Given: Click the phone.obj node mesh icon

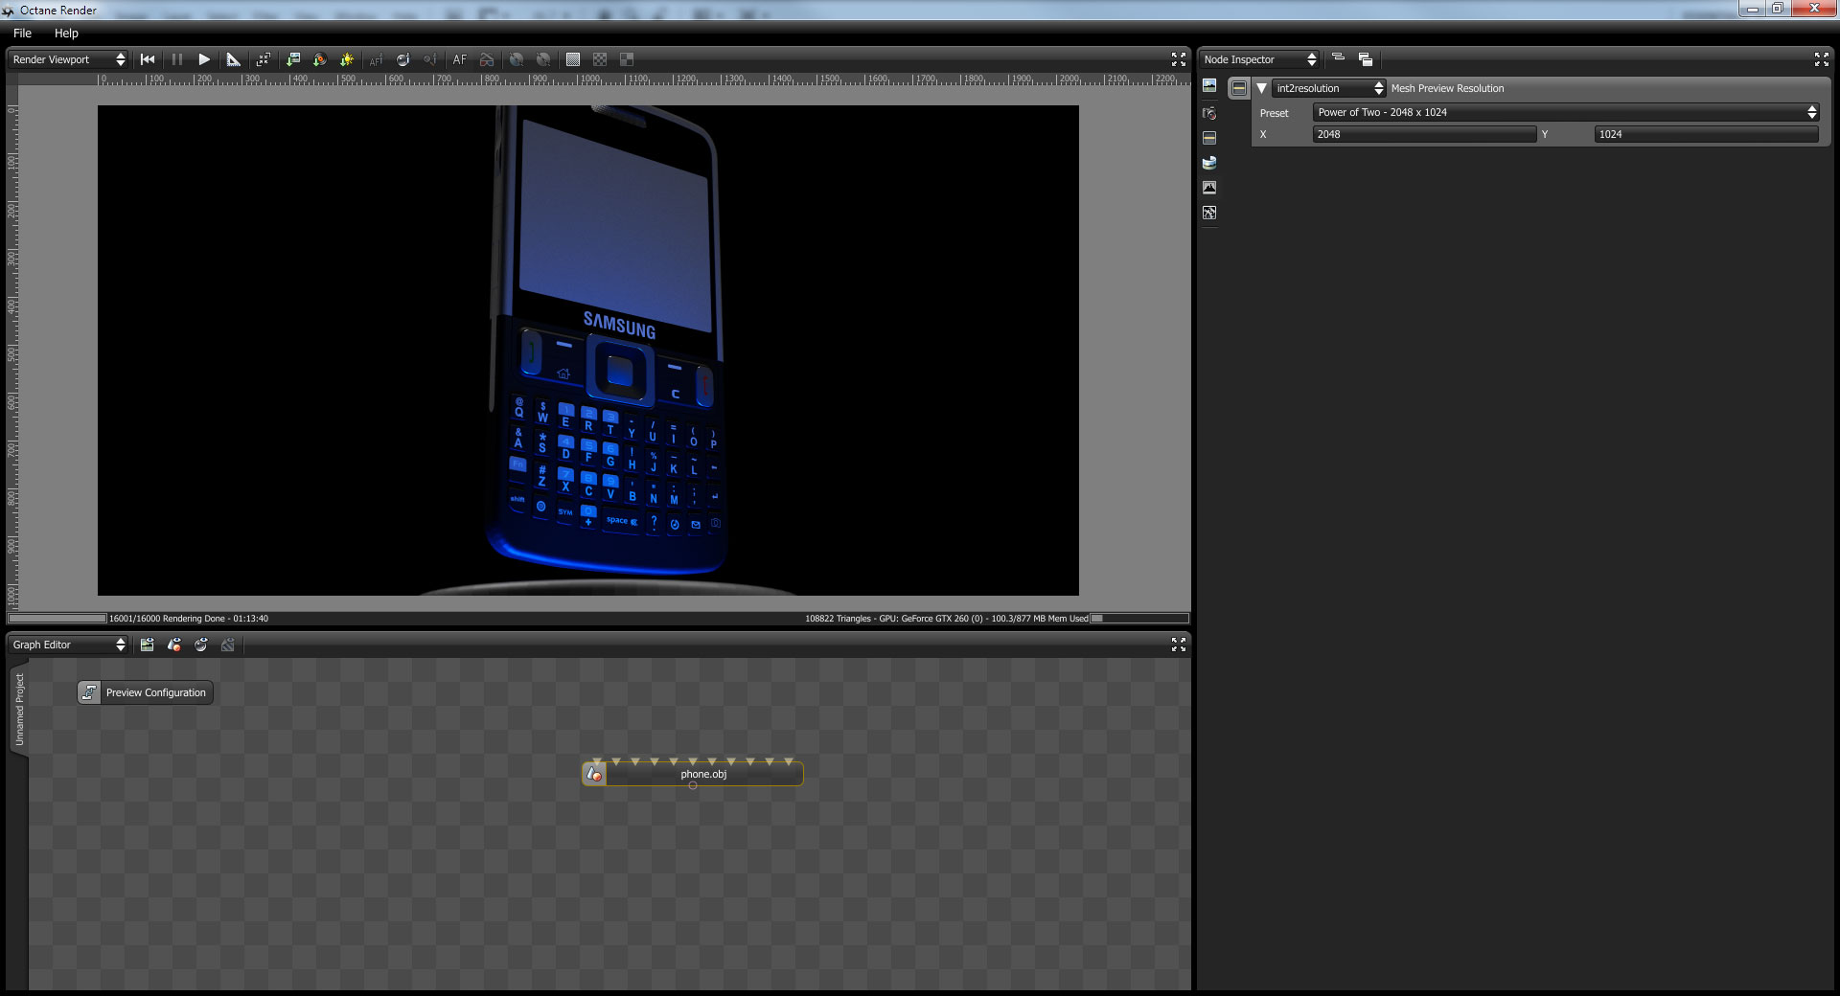Looking at the screenshot, I should coord(594,774).
